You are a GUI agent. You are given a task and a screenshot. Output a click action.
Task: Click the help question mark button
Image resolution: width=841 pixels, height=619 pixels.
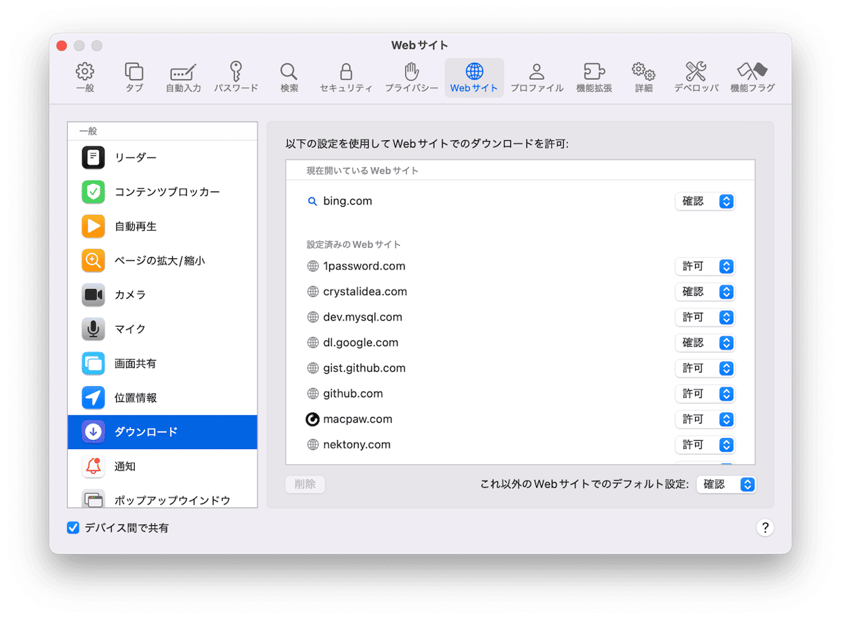tap(764, 528)
